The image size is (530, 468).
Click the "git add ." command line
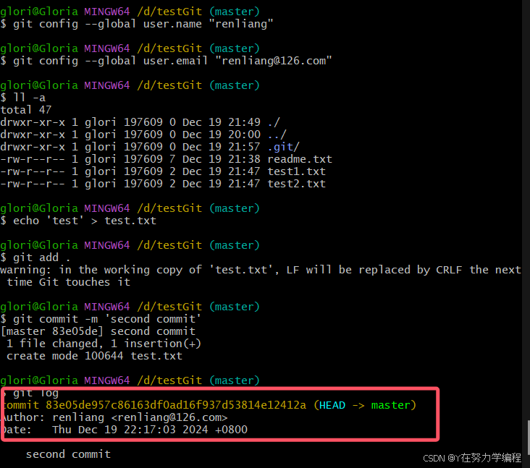pos(35,258)
